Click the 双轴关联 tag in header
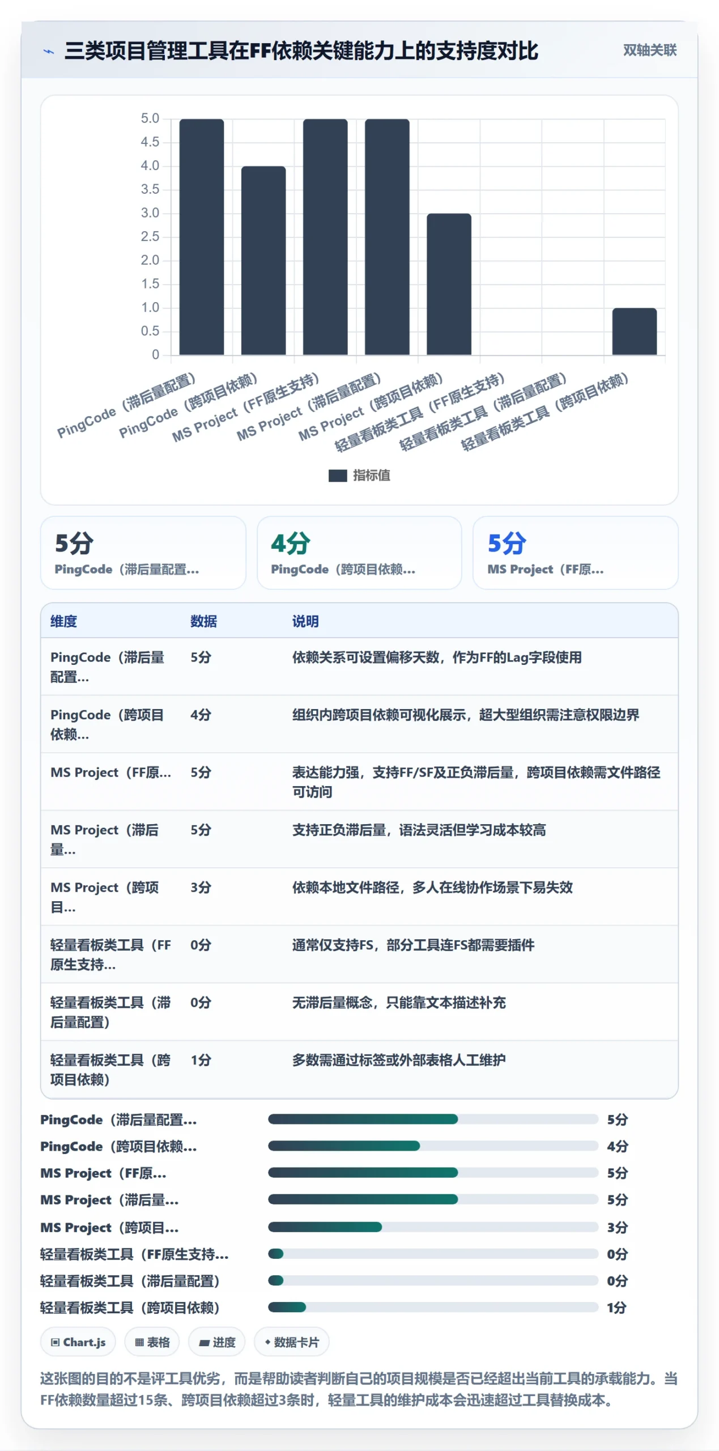719x1451 pixels. (x=649, y=50)
